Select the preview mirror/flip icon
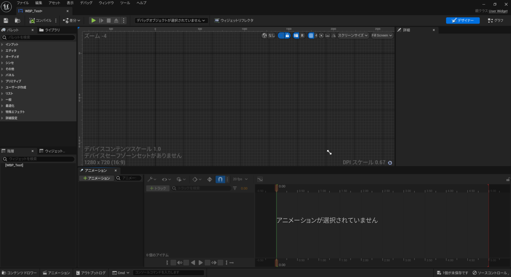 click(333, 35)
